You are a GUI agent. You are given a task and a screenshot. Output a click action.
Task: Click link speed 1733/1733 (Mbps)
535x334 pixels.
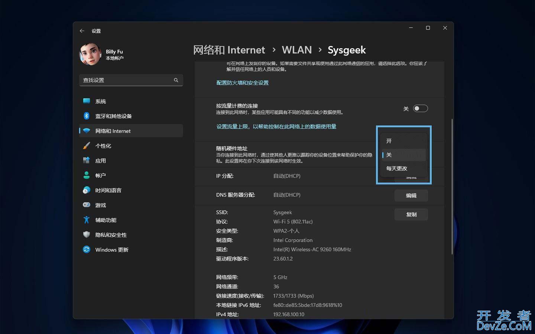pos(294,296)
